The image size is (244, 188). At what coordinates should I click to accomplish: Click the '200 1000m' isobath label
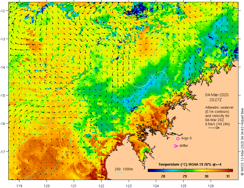coord(124,169)
